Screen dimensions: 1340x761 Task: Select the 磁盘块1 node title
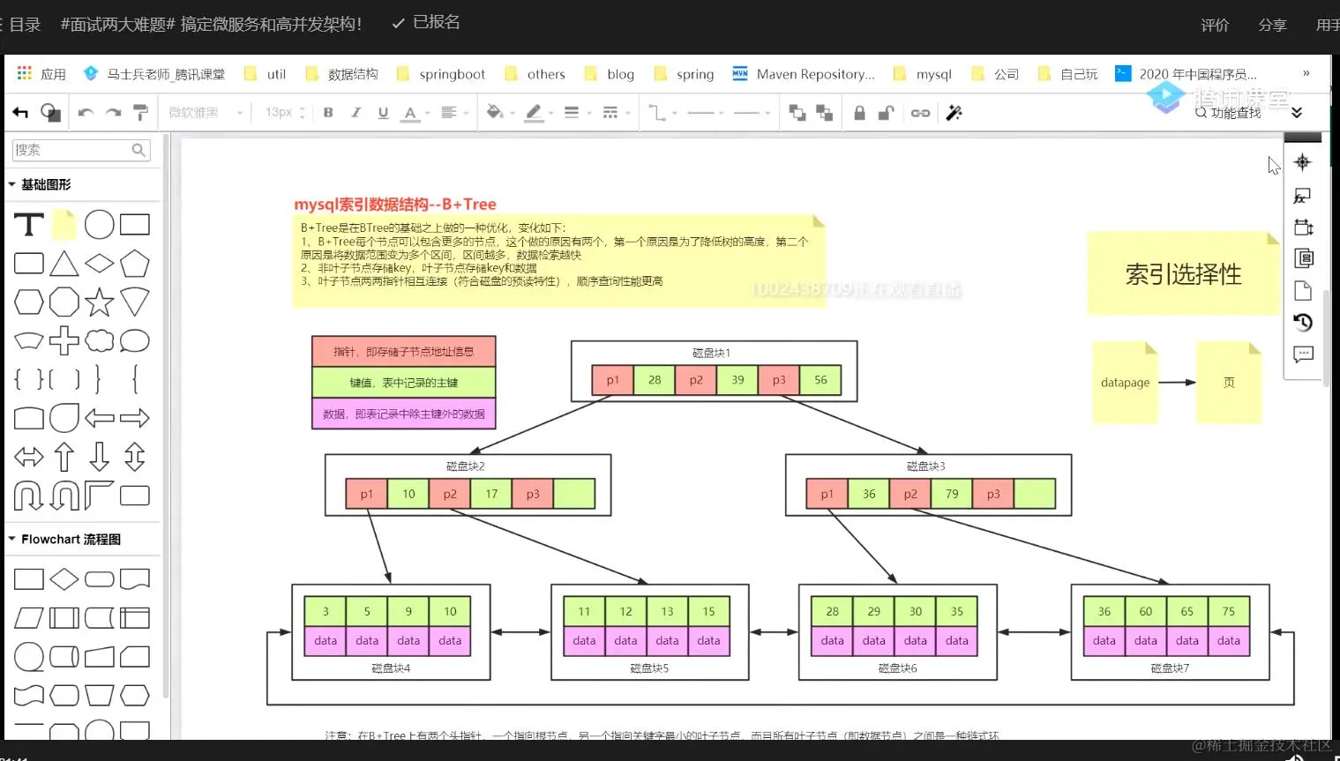[x=711, y=353]
